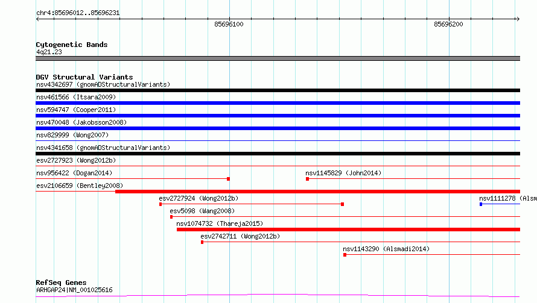Click the right arrow of the ruler
537x303 pixels.
coord(518,19)
